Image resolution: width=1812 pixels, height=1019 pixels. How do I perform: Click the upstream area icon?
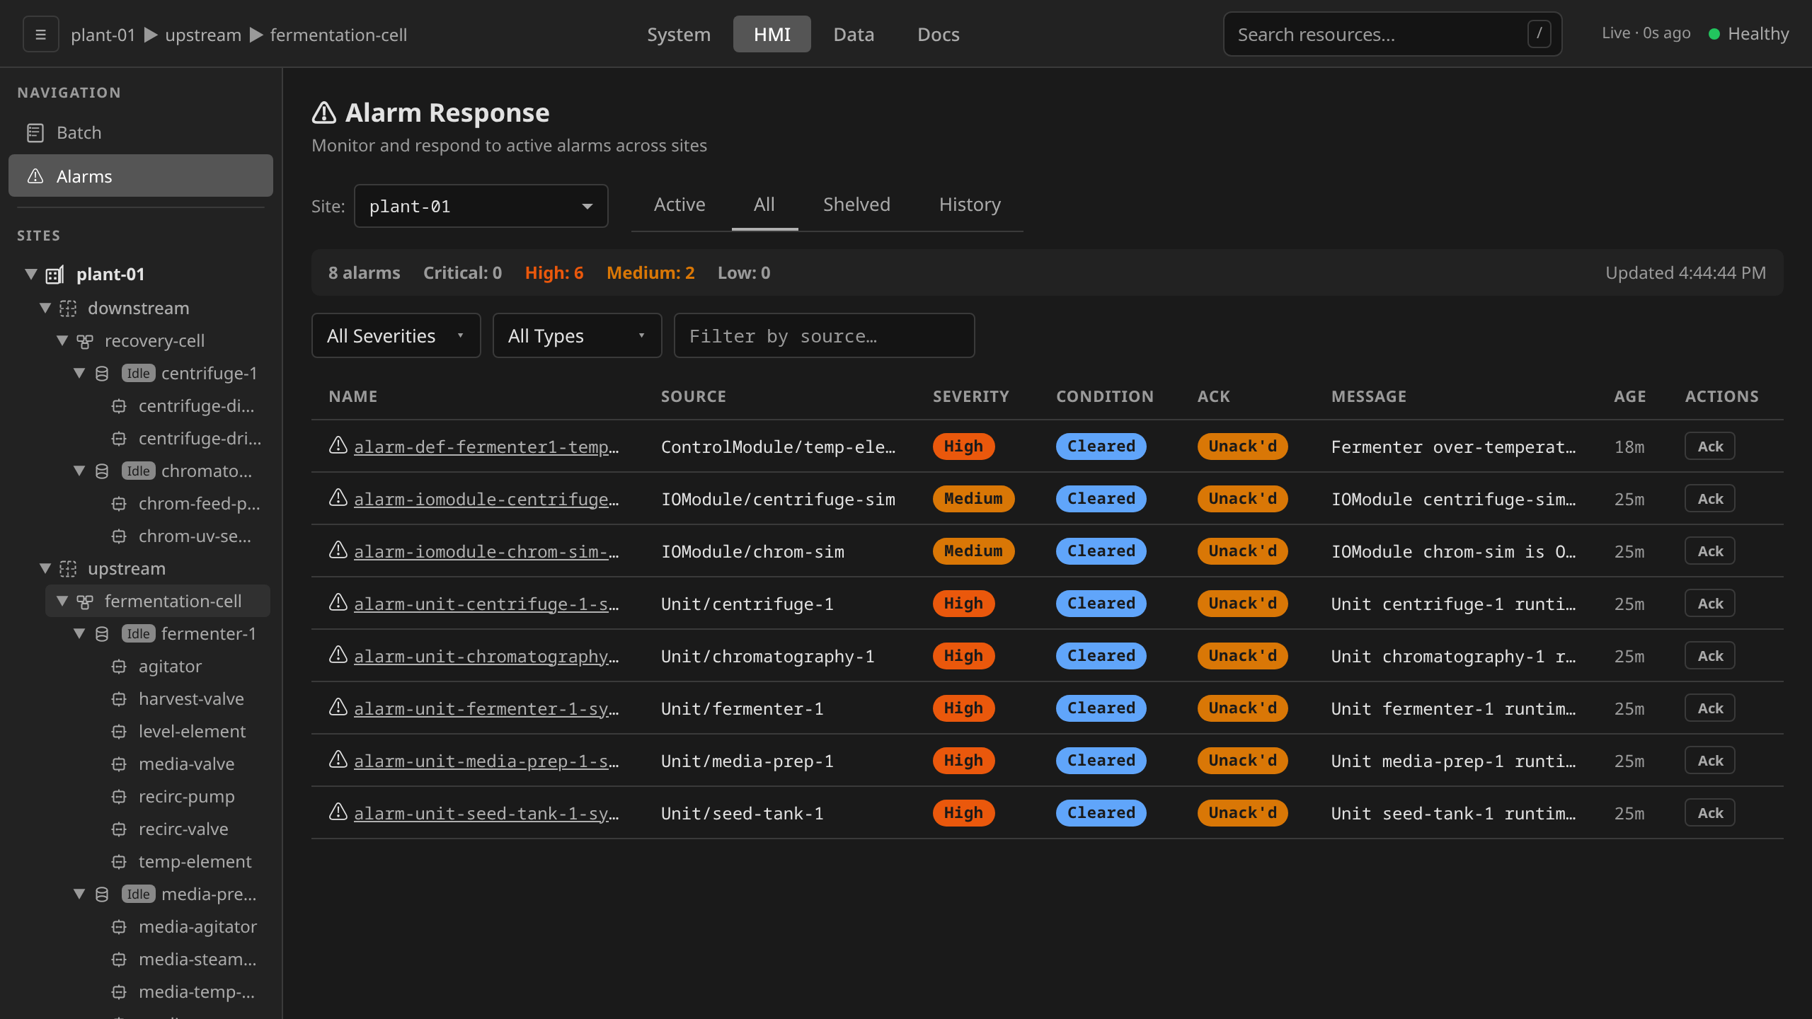(68, 568)
